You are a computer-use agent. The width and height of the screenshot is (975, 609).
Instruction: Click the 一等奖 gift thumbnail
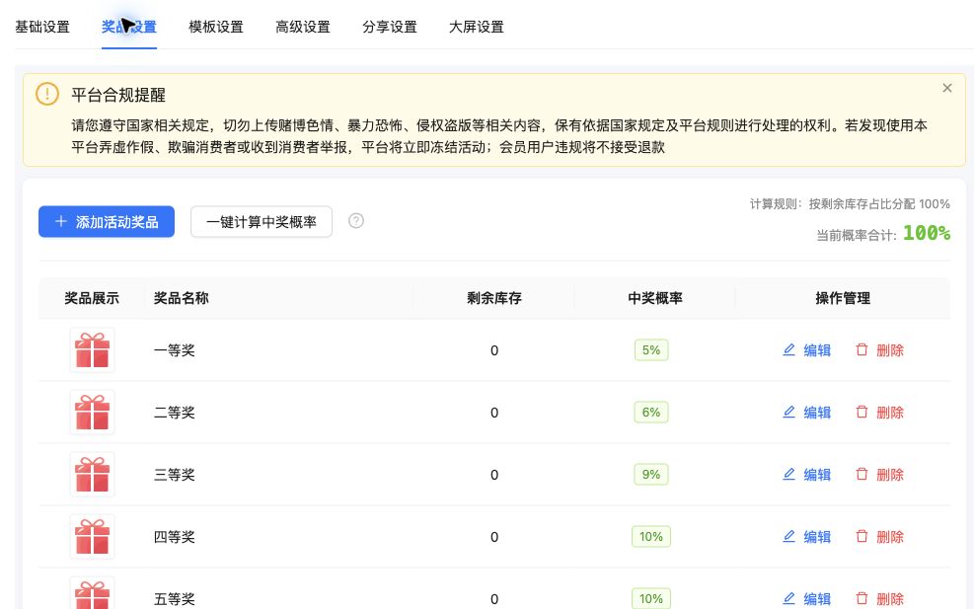92,349
